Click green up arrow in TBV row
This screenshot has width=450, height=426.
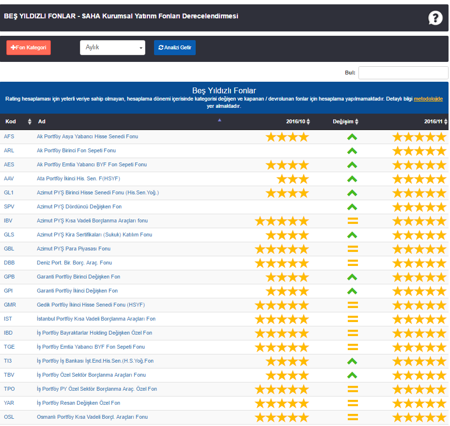tap(352, 376)
